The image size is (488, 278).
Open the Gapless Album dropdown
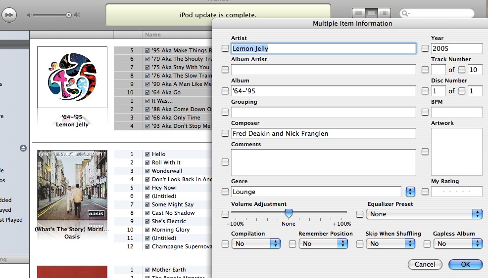click(x=458, y=243)
